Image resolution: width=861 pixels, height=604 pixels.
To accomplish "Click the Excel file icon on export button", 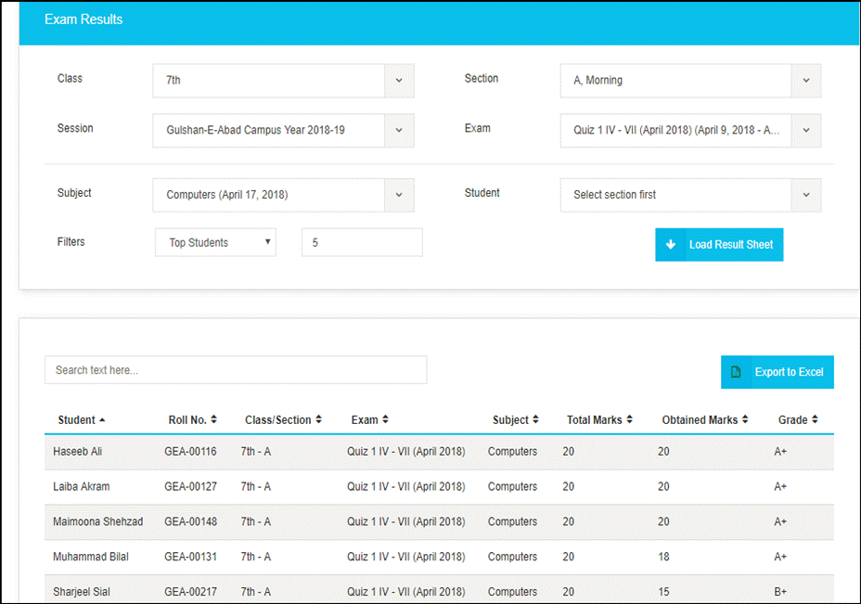I will coord(736,372).
